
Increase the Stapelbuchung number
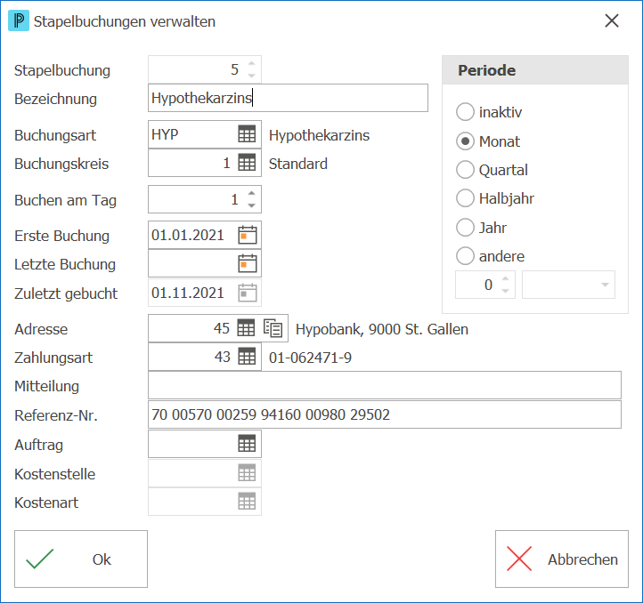251,63
